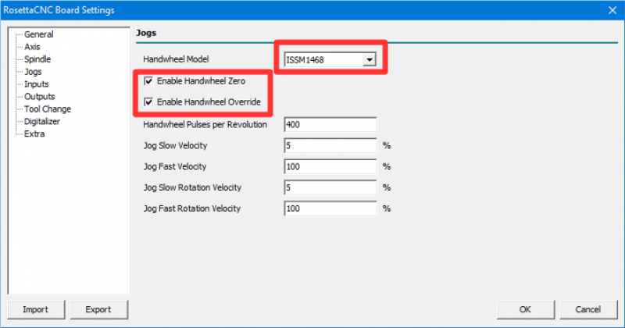625x328 pixels.
Task: Click Jog Fast Rotation Velocity field
Action: 330,209
